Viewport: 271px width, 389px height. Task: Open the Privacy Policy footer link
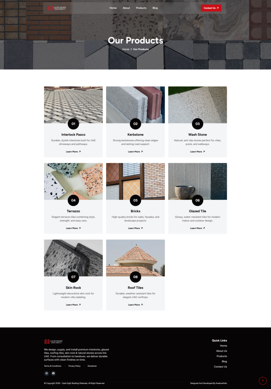(74, 366)
